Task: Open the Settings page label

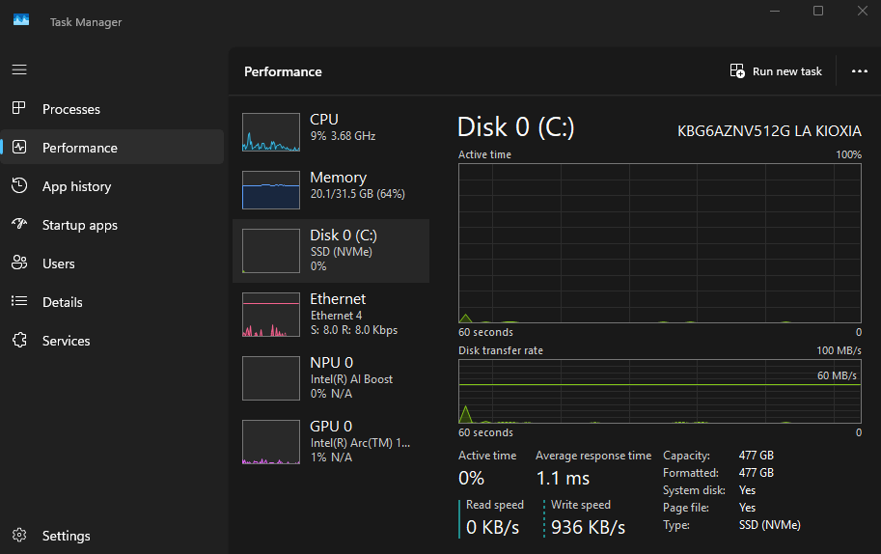Action: click(x=67, y=536)
